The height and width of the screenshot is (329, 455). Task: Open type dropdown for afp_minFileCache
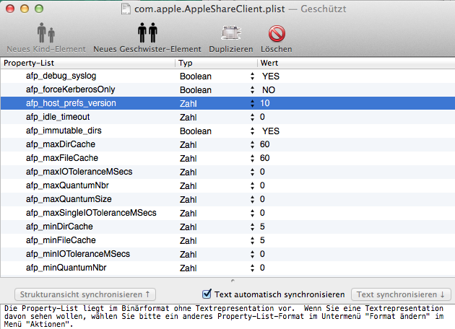252,240
